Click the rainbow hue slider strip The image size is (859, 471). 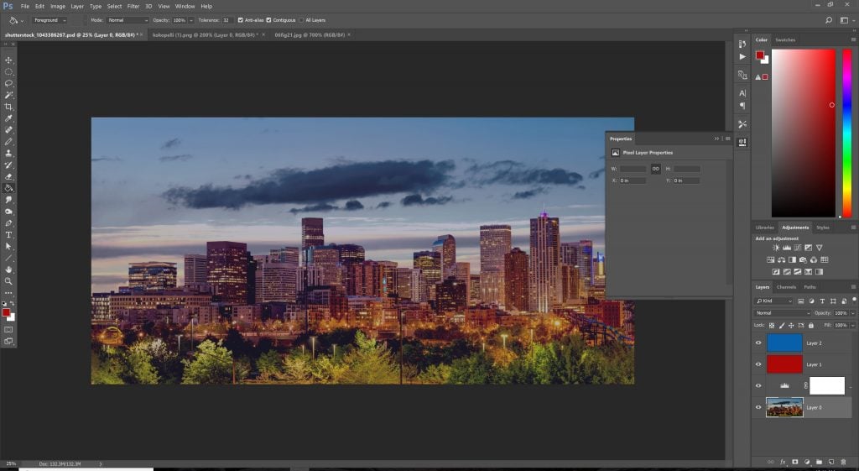tap(846, 133)
